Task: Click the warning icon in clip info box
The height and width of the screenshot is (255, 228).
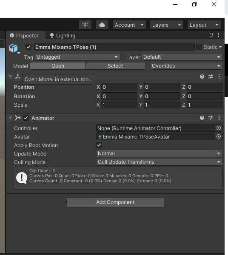Action: point(22,178)
